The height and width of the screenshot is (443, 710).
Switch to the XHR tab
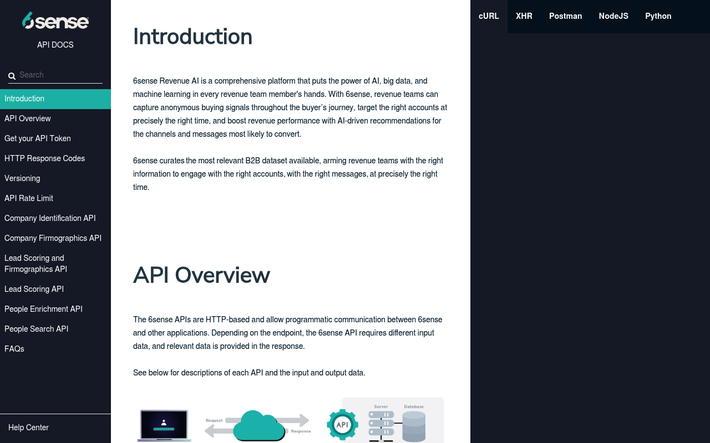(x=524, y=17)
